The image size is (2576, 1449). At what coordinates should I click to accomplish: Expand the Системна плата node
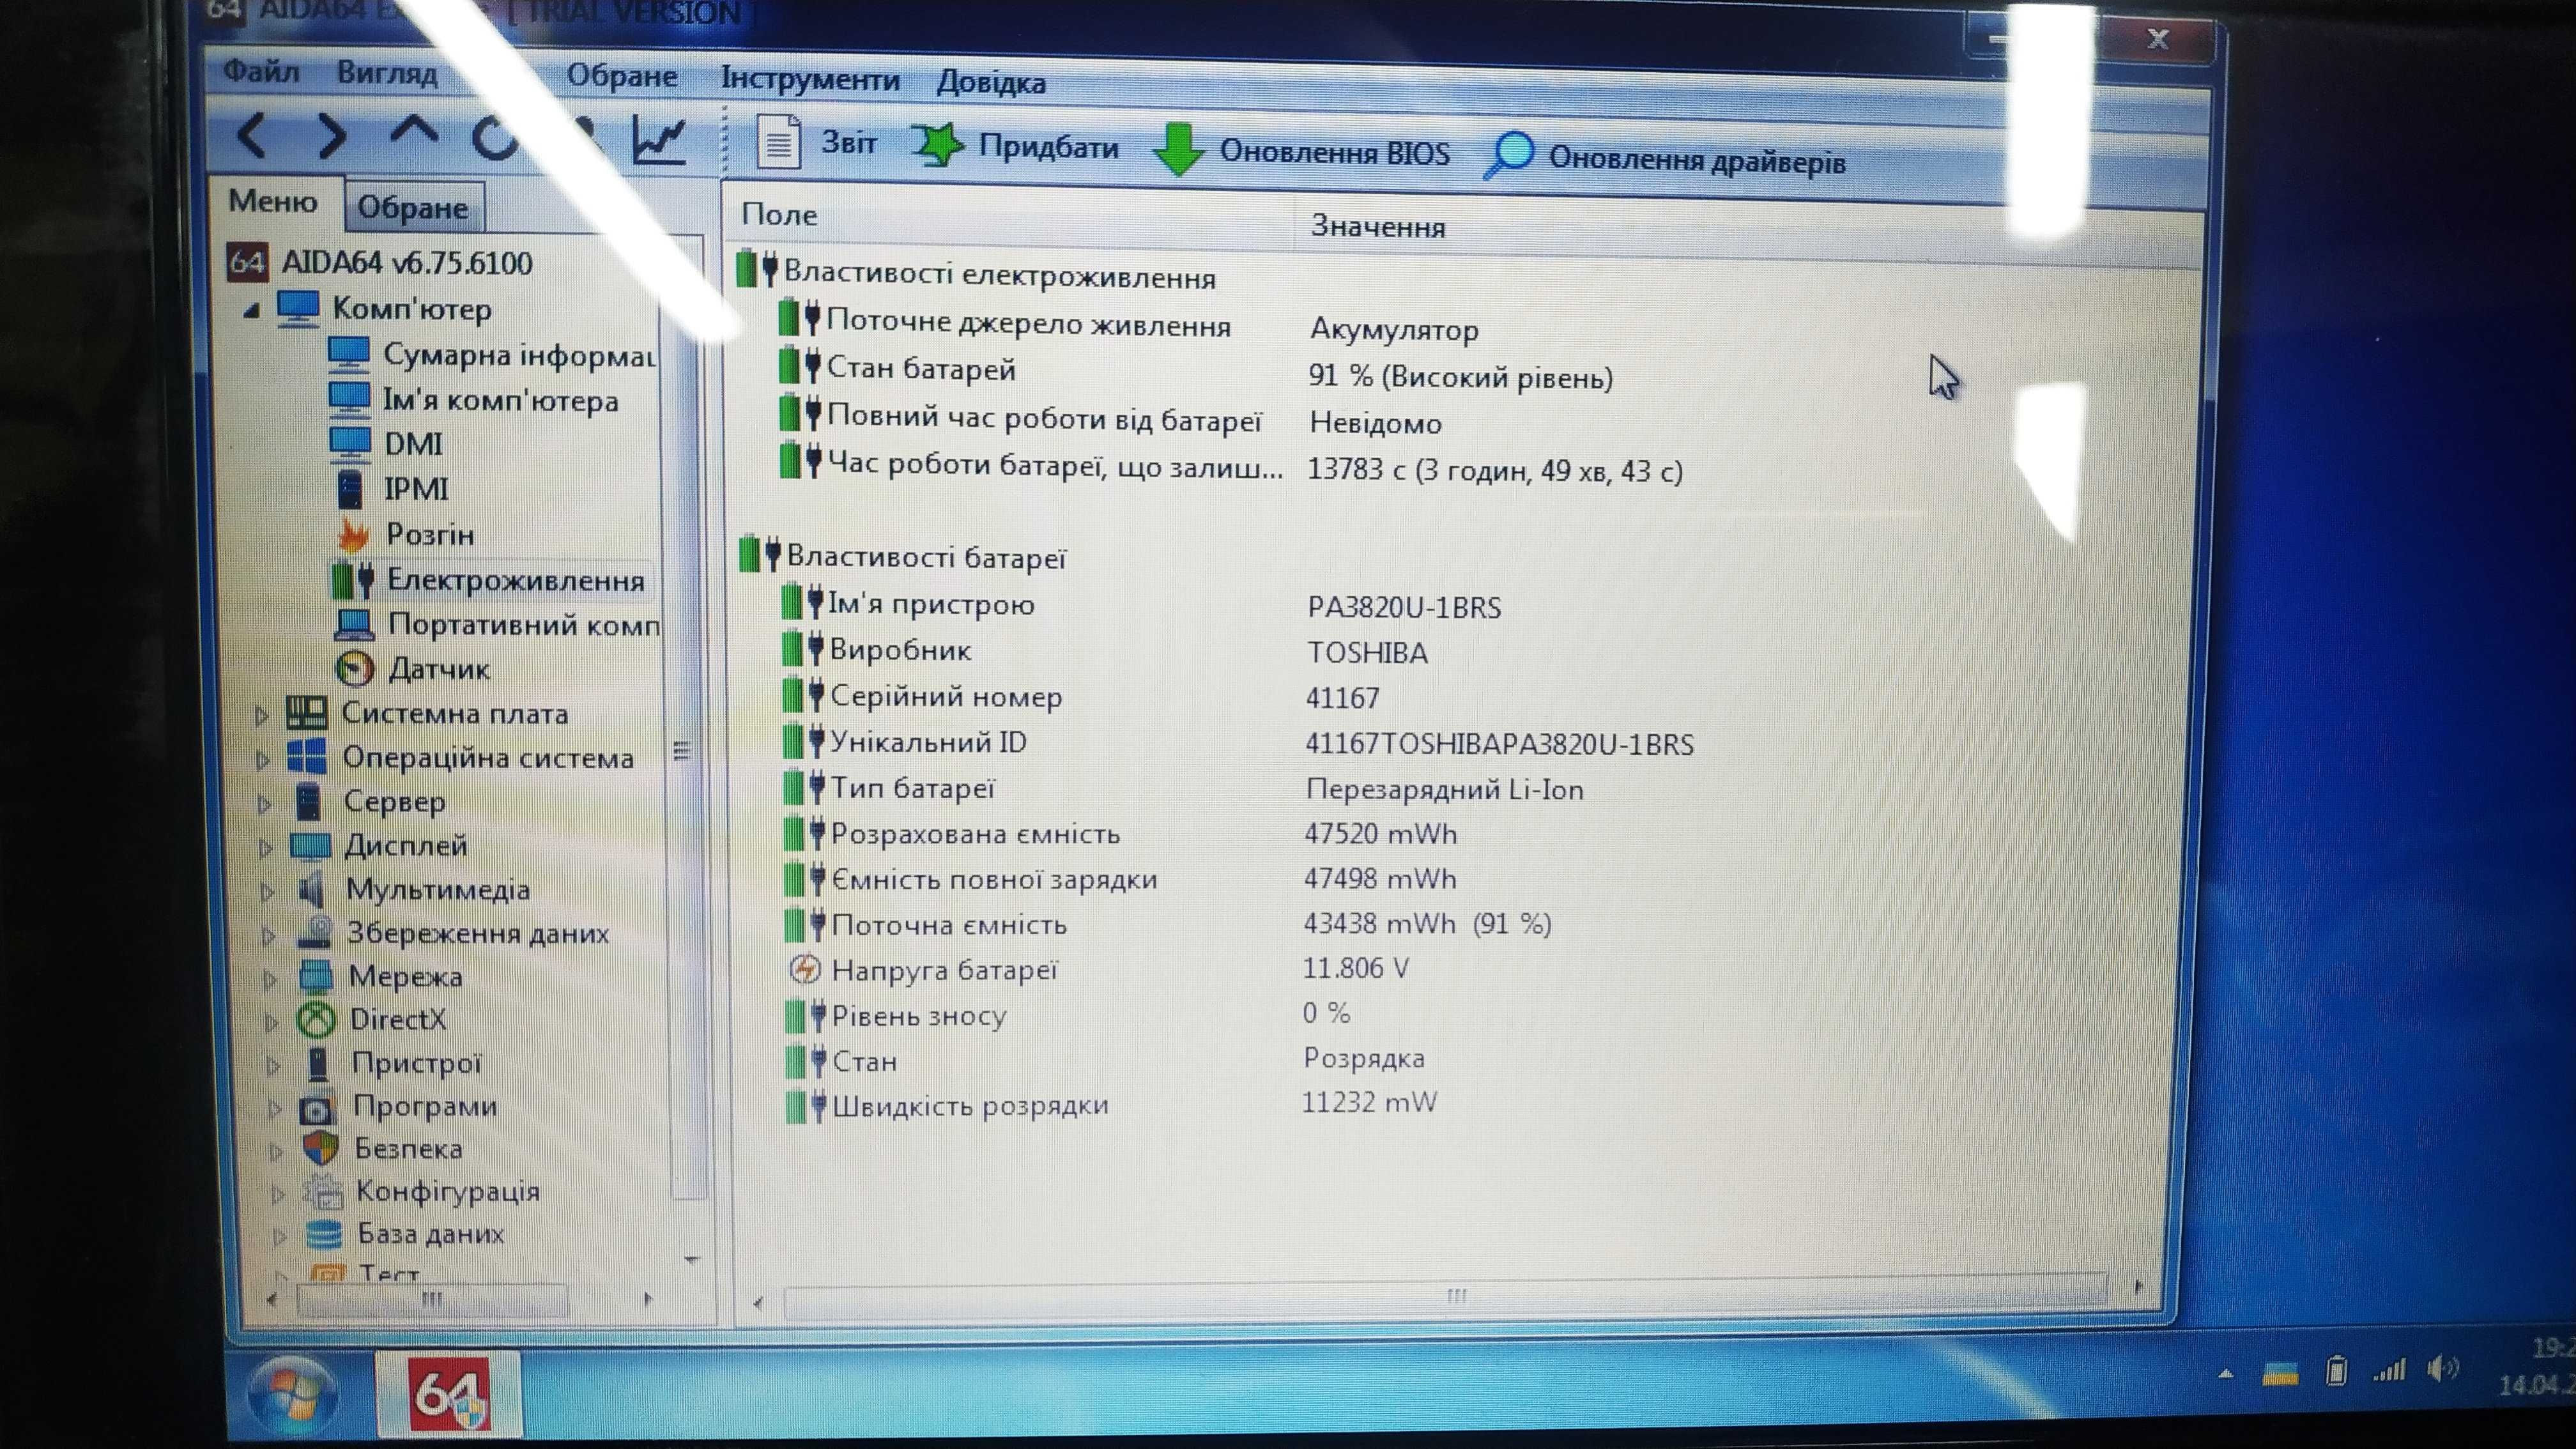pos(262,716)
